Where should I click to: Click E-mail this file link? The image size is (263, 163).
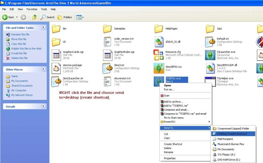coord(19,53)
